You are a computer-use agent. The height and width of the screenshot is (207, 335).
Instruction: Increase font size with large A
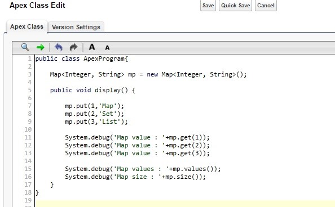point(92,47)
